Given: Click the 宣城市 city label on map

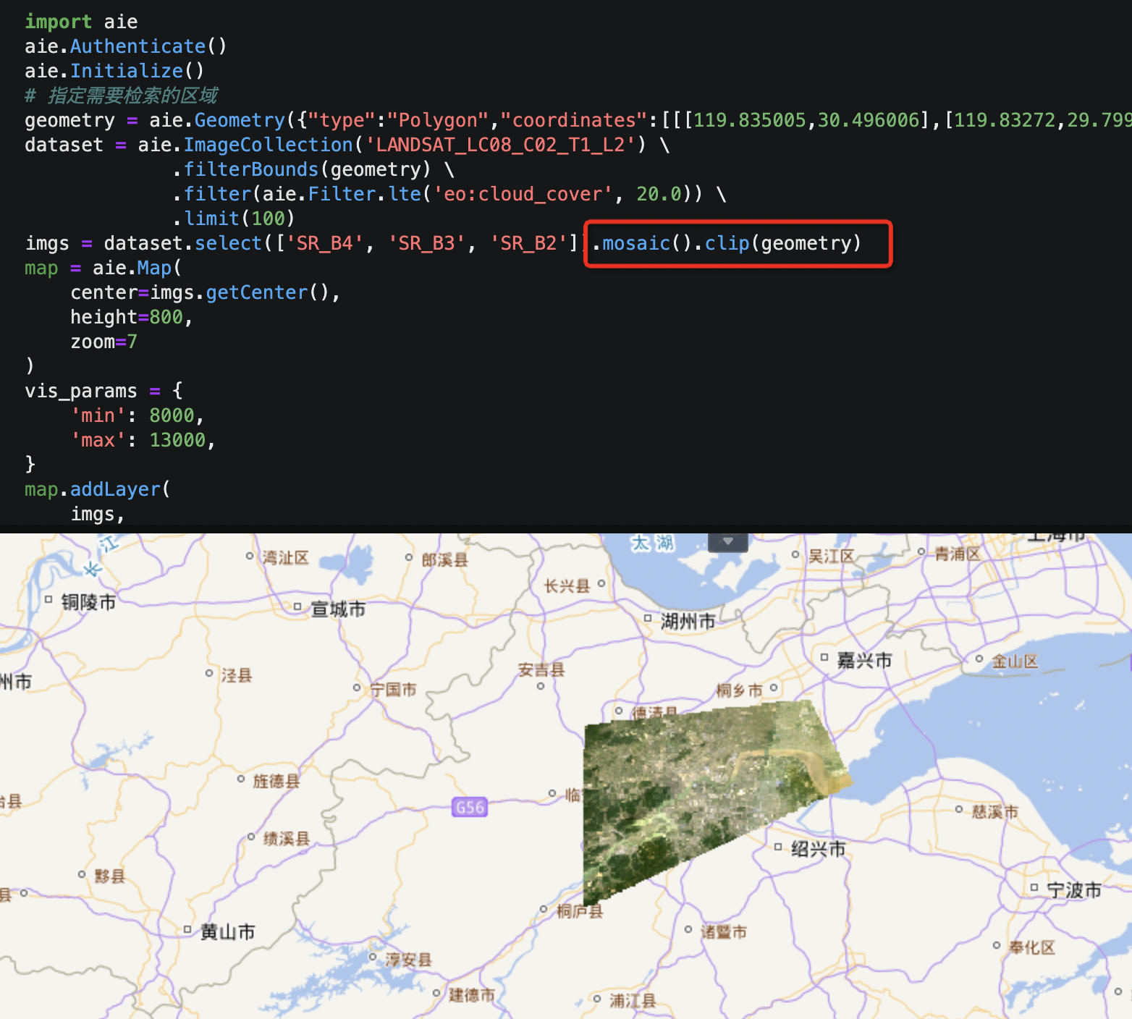Looking at the screenshot, I should (x=338, y=609).
